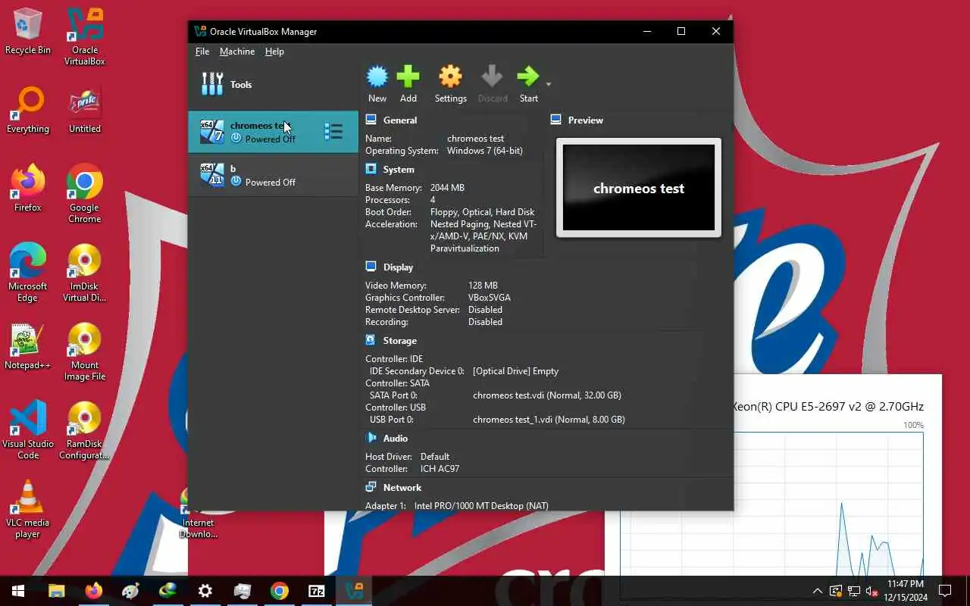This screenshot has width=970, height=606.
Task: Click the Optical Drive Empty entry
Action: pyautogui.click(x=515, y=371)
